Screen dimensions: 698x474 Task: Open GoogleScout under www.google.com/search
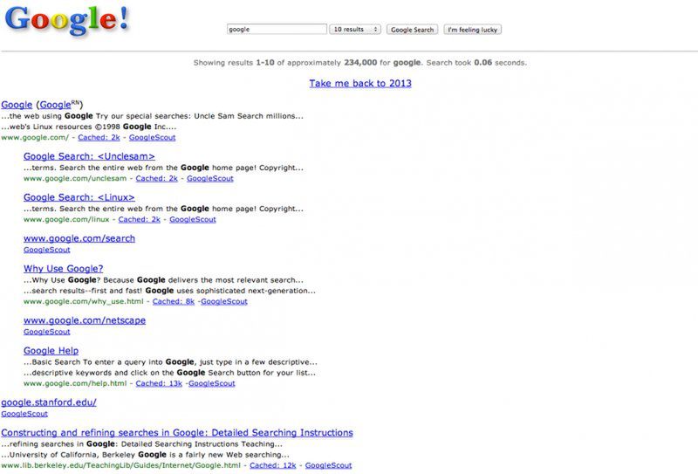(47, 250)
